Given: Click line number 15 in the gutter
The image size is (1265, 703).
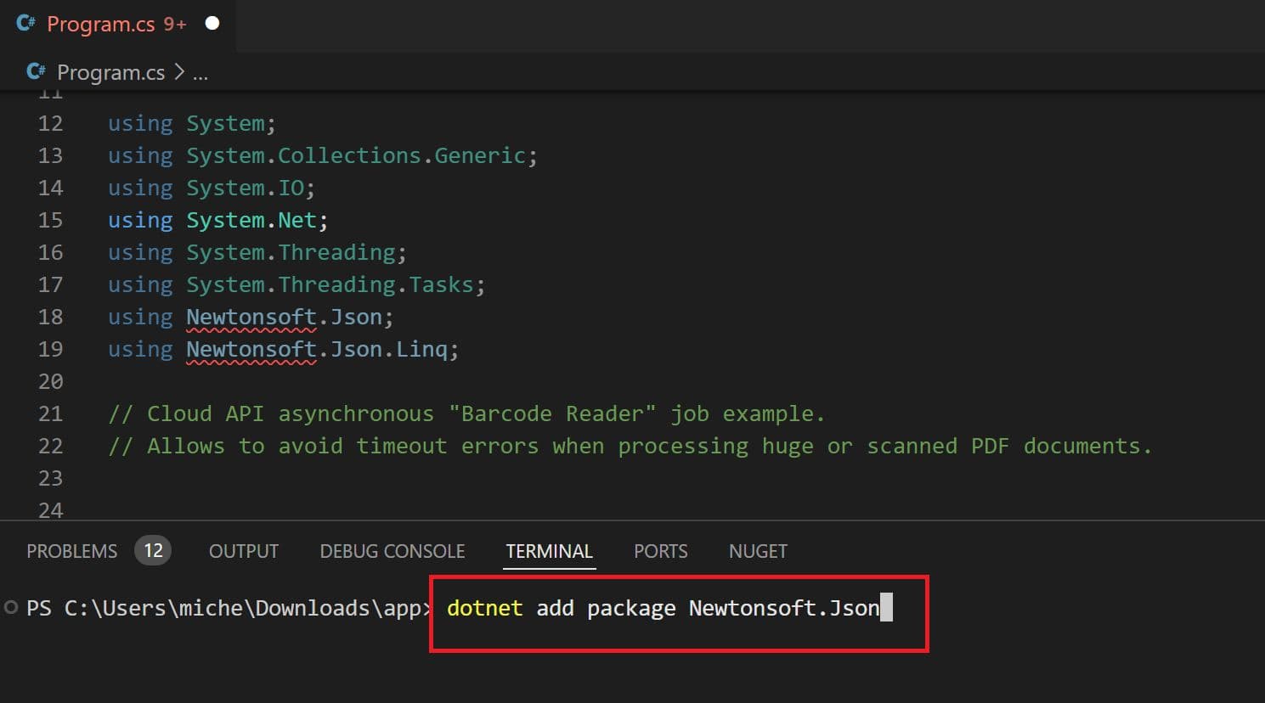Looking at the screenshot, I should [50, 220].
